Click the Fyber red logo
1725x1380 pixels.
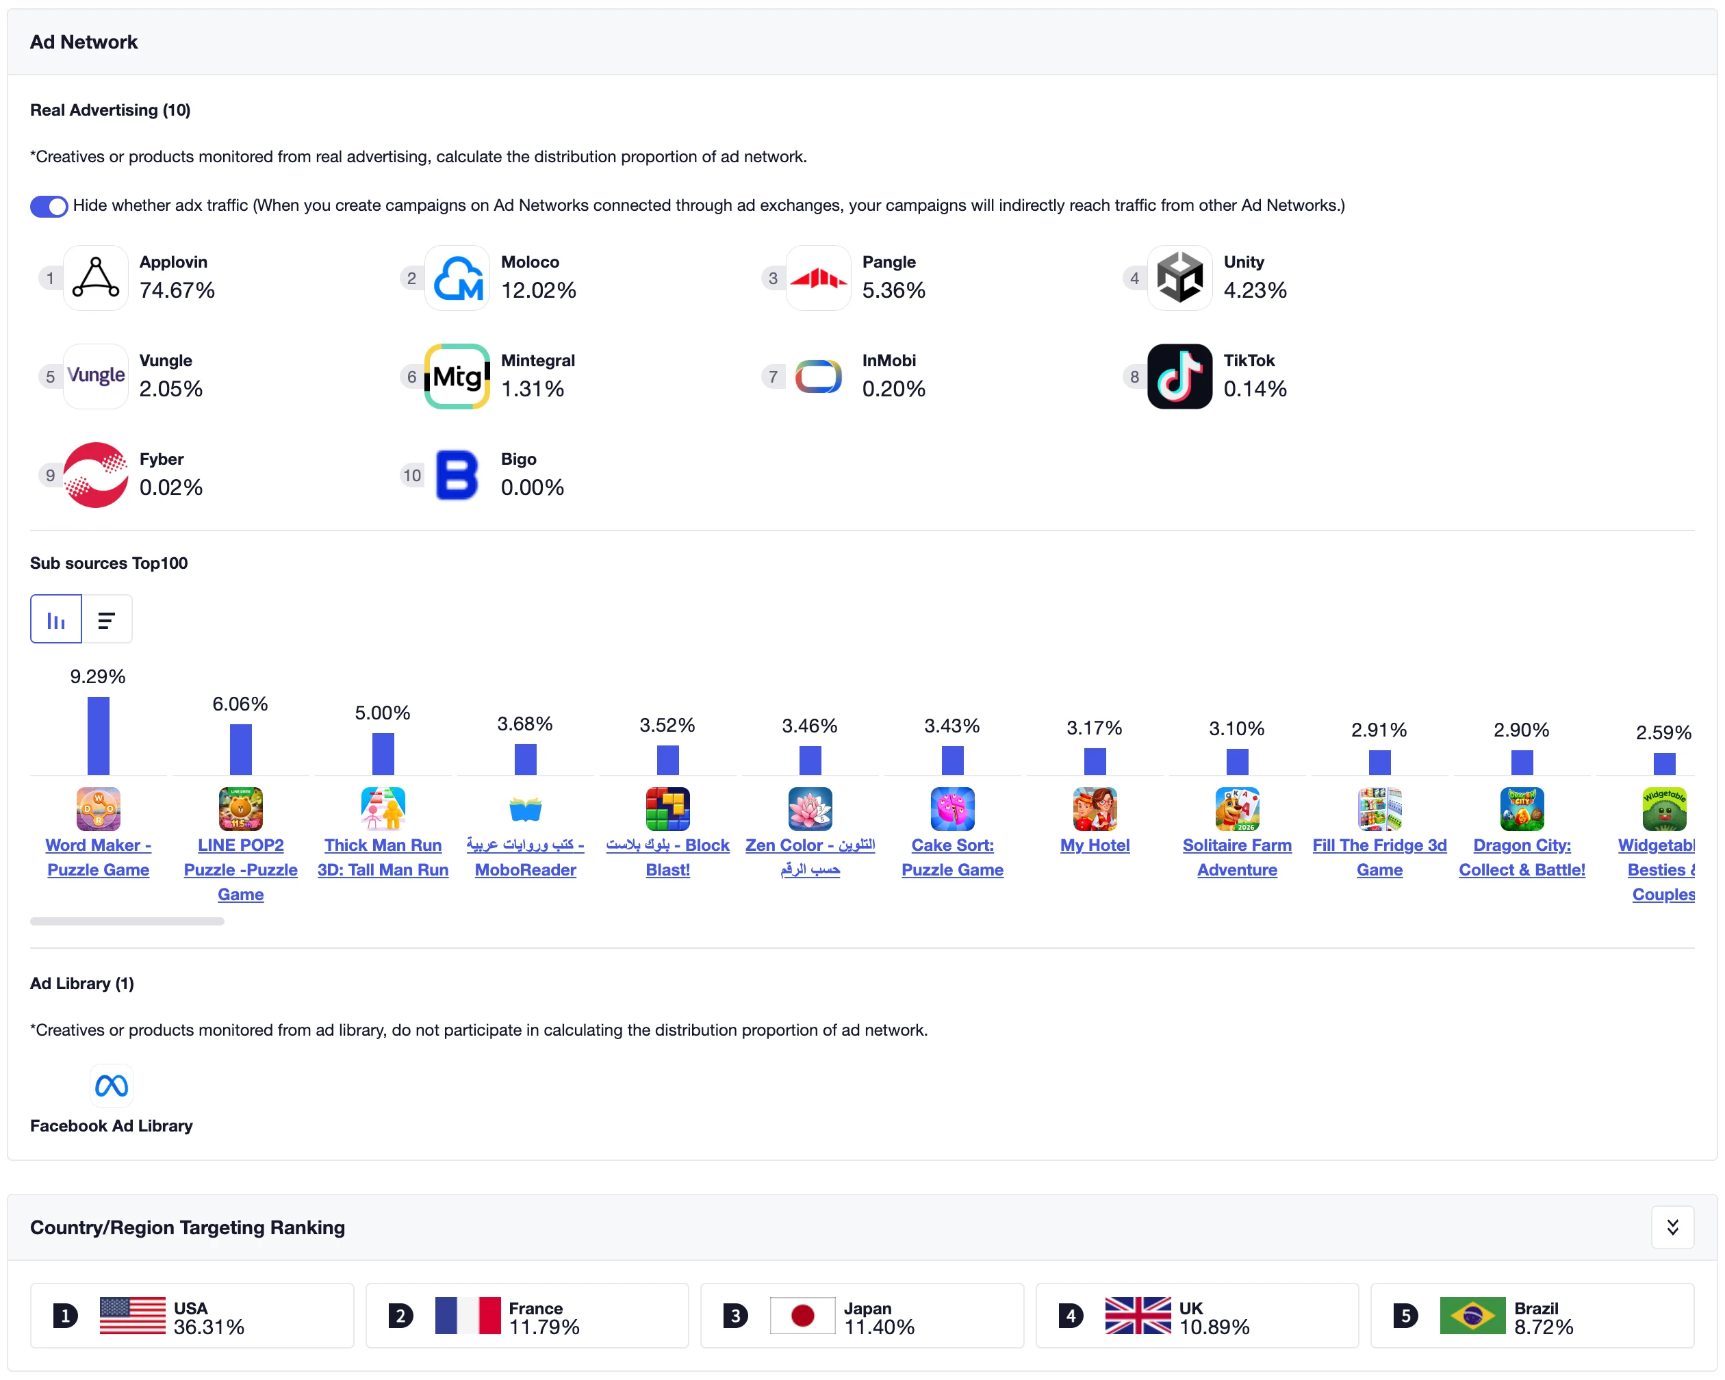point(95,475)
